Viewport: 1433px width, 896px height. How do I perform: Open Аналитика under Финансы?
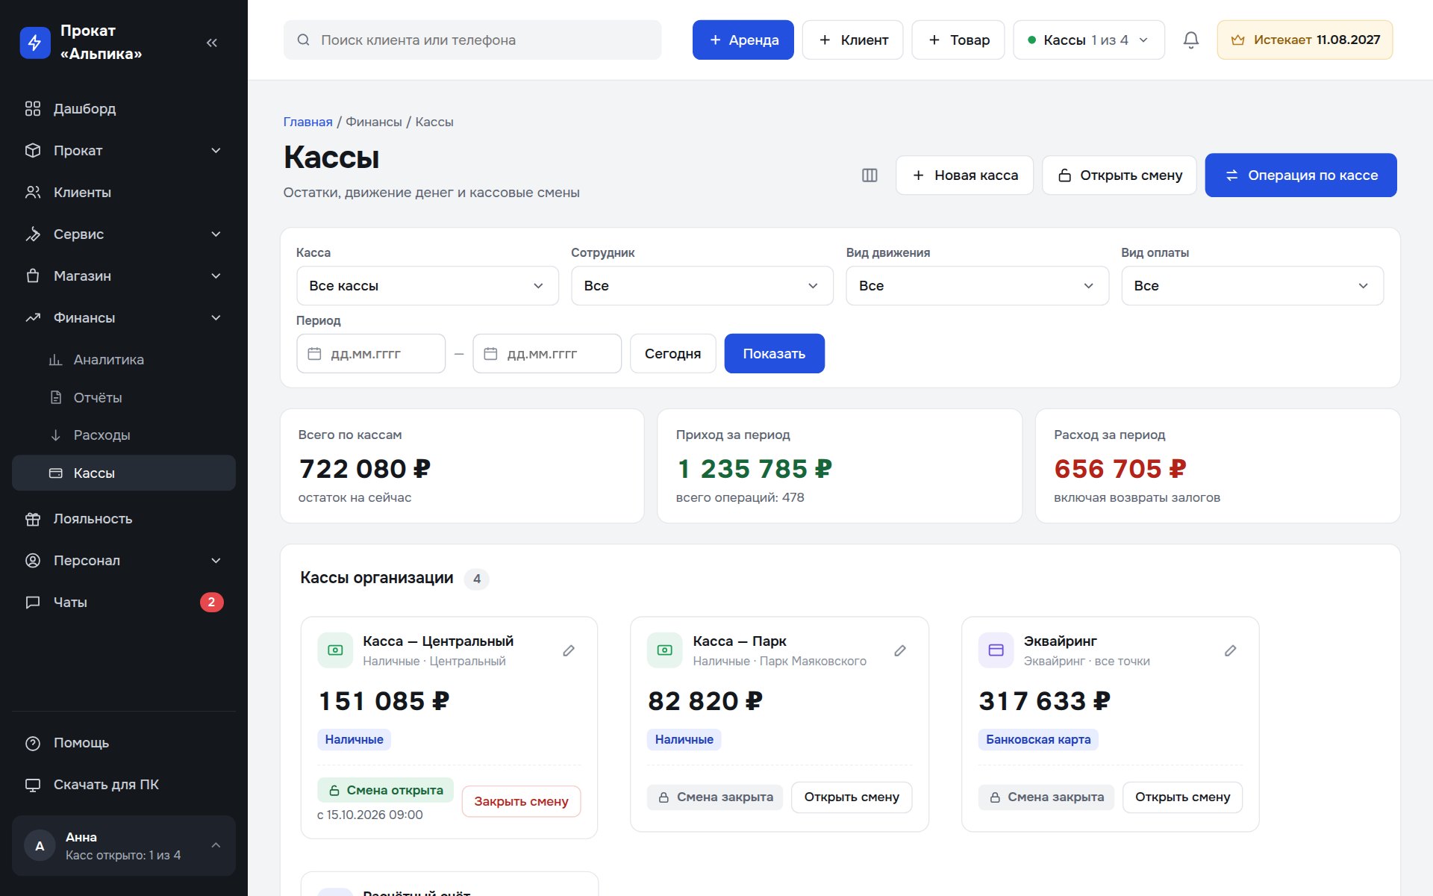coord(124,359)
